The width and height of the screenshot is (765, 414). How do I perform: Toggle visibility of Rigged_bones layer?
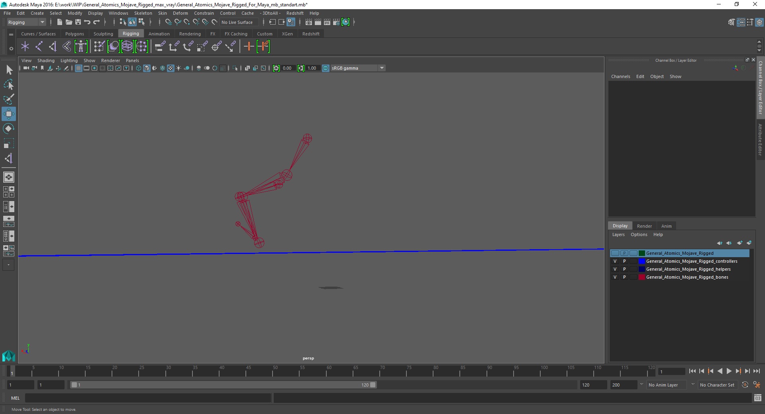(x=615, y=277)
